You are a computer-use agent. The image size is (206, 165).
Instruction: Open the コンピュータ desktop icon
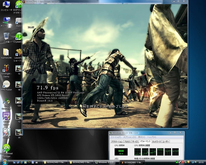(x=6, y=6)
